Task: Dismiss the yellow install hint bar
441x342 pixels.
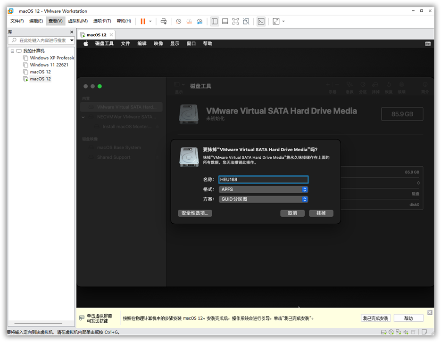Action: 430,312
